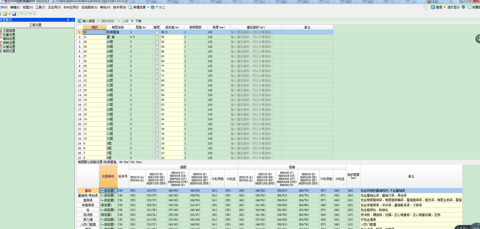Click the network speed 0.3K/s widget

(x=463, y=227)
